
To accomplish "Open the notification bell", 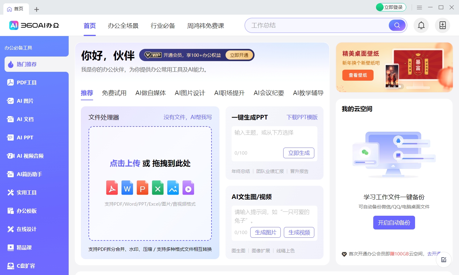I will pos(421,25).
